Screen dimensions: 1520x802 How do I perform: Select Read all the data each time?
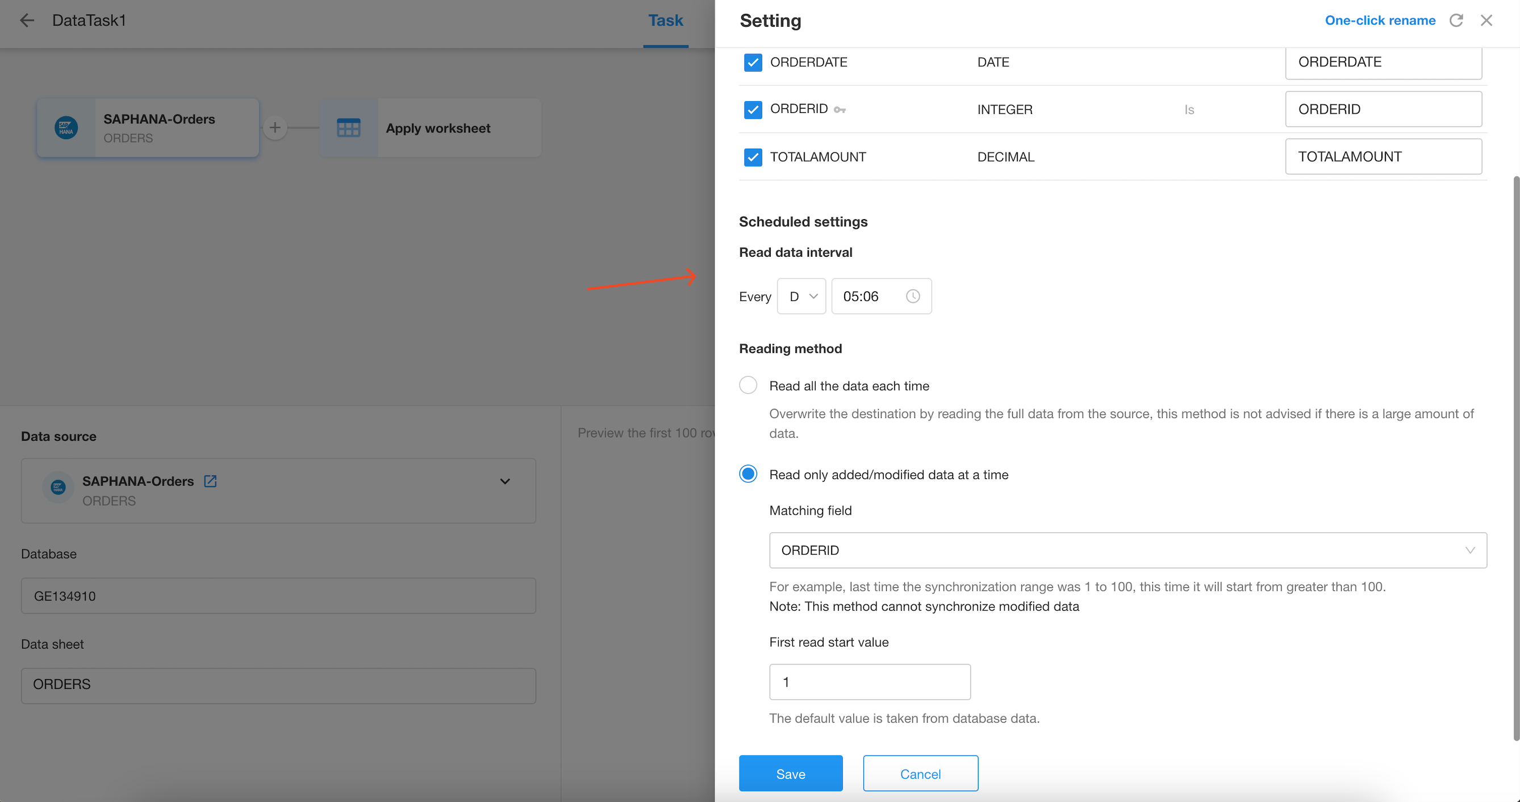coord(748,385)
